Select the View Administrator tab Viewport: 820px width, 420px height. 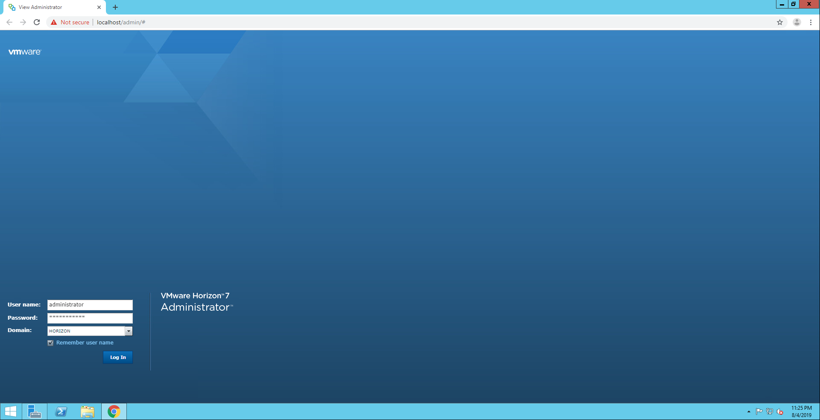(51, 7)
